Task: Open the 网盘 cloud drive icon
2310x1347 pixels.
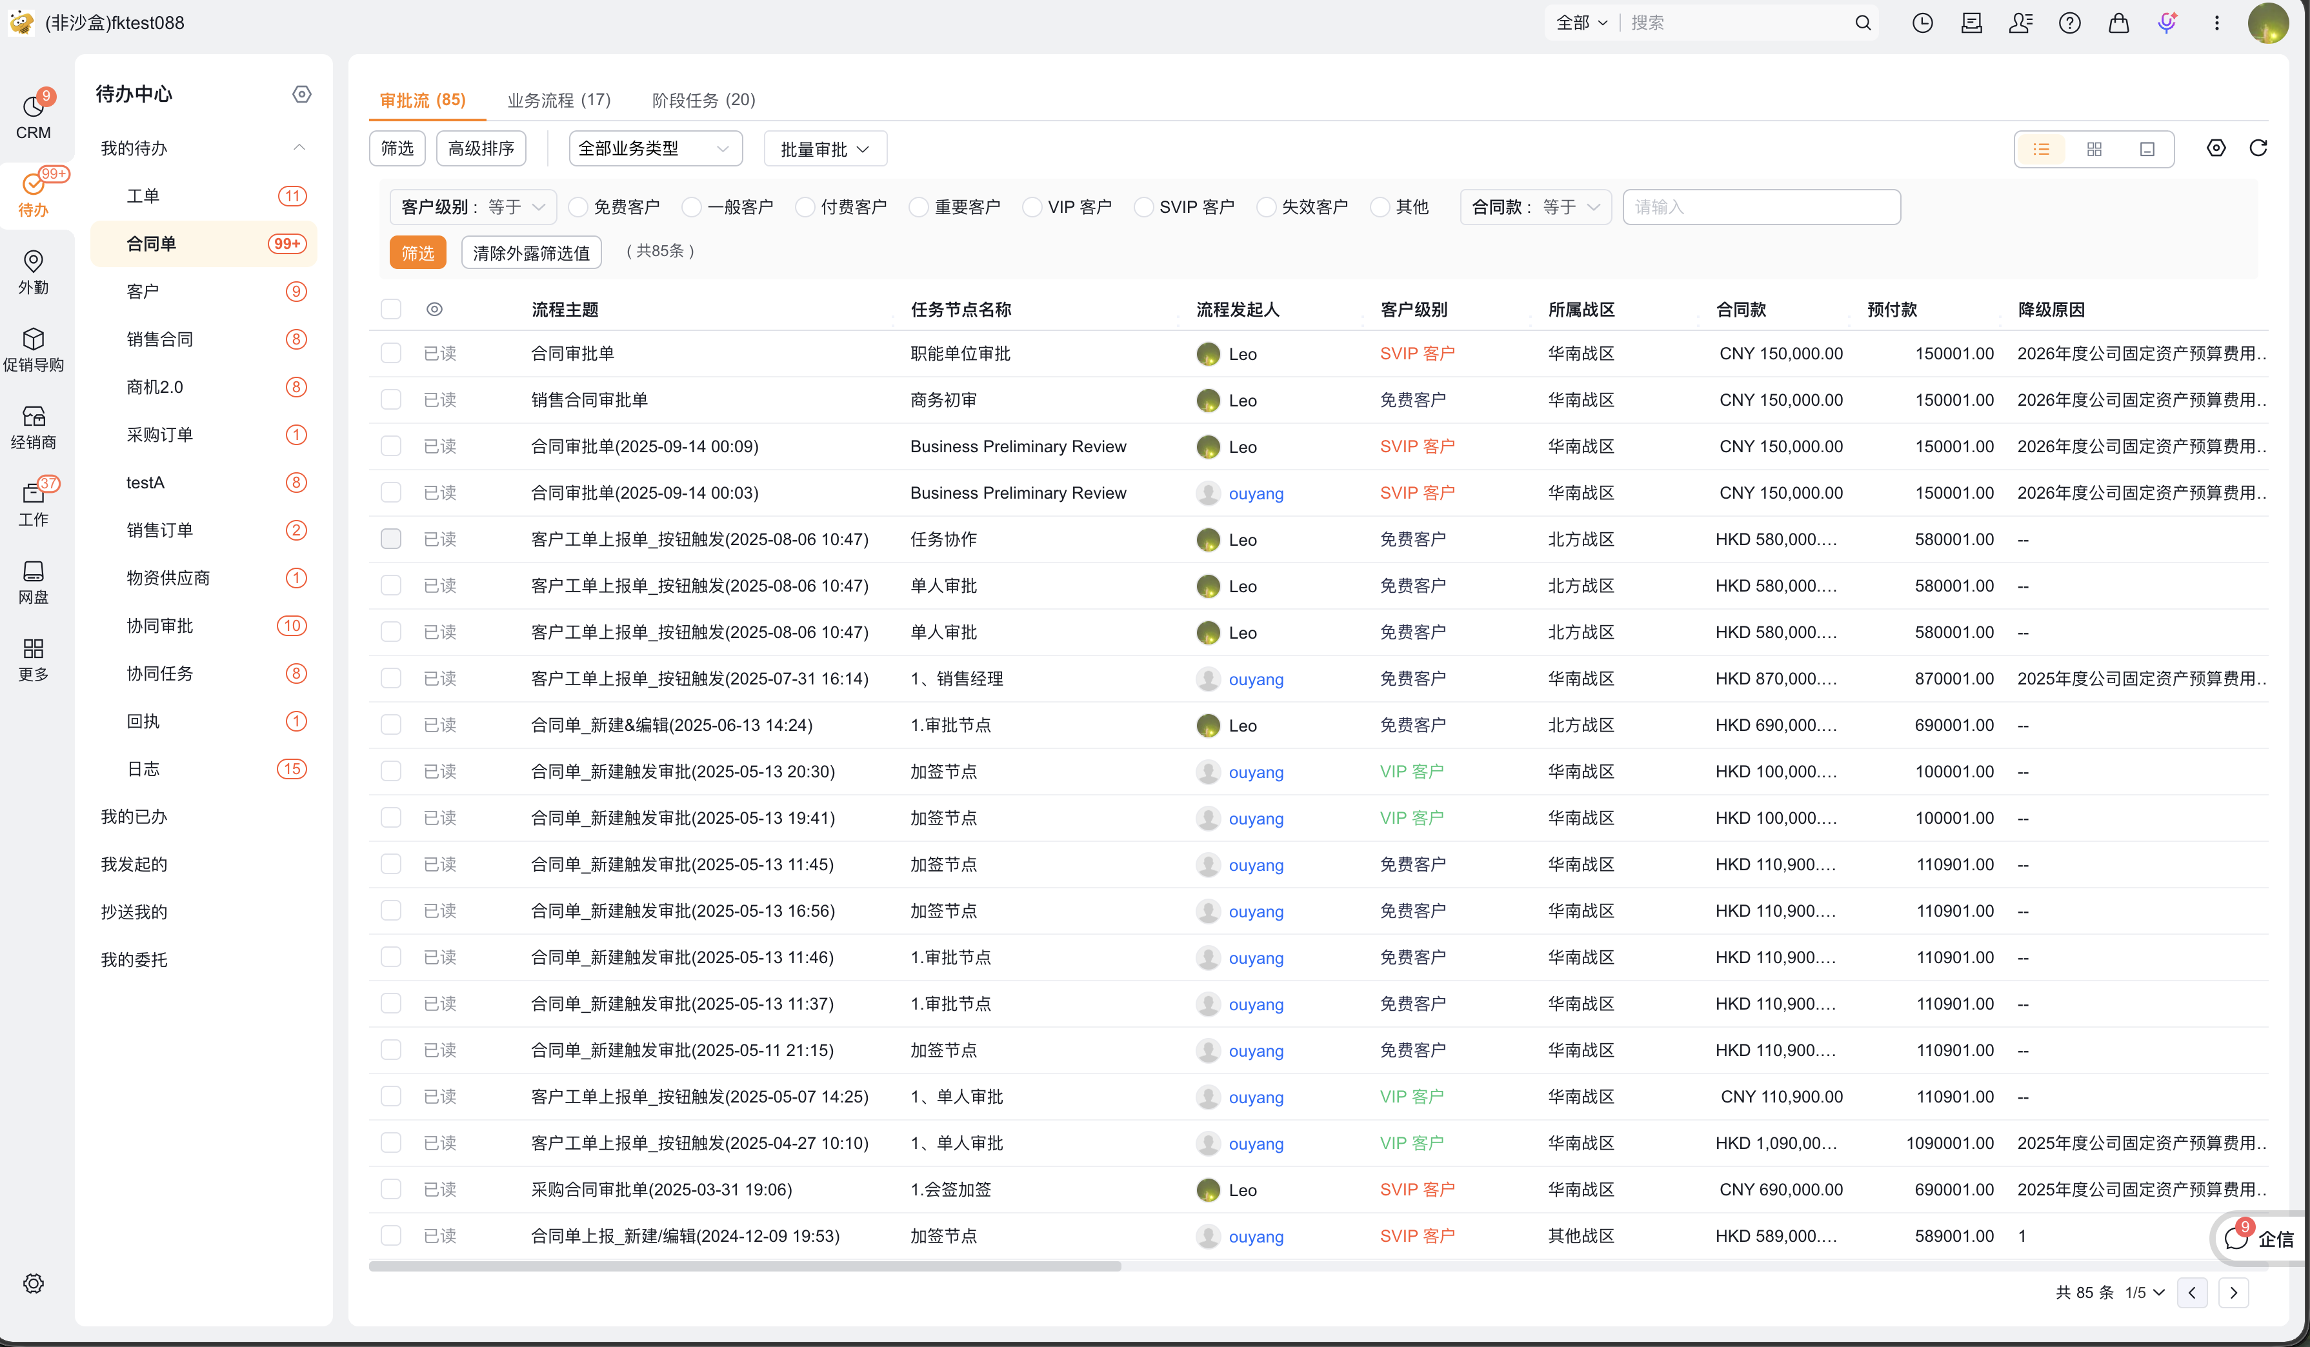Action: click(x=33, y=582)
